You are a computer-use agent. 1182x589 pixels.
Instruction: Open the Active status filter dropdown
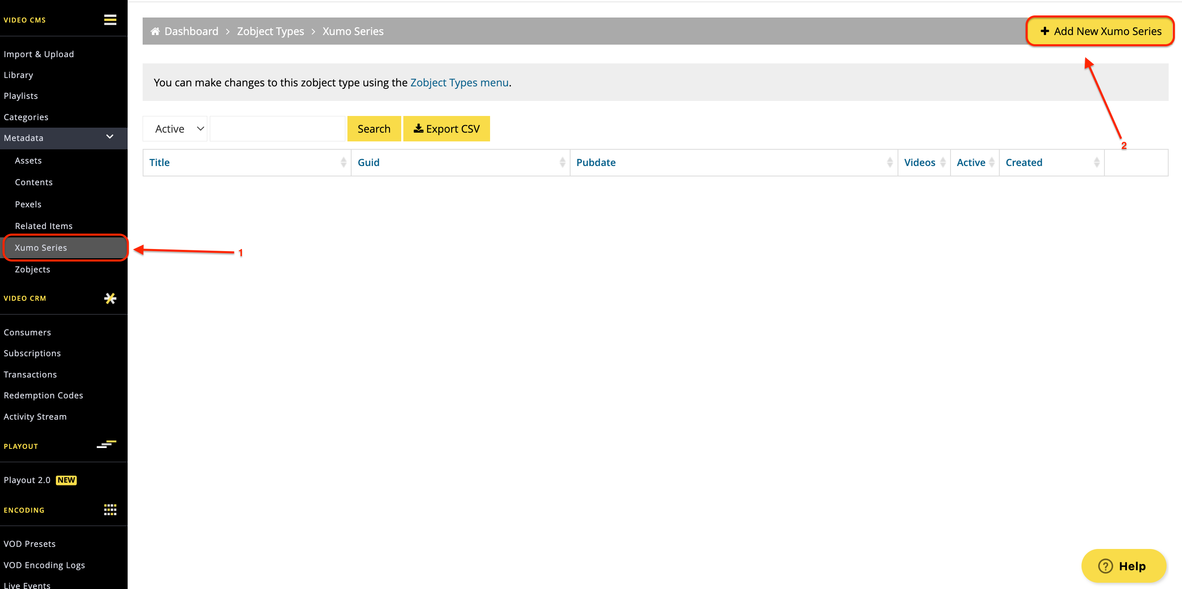(175, 129)
